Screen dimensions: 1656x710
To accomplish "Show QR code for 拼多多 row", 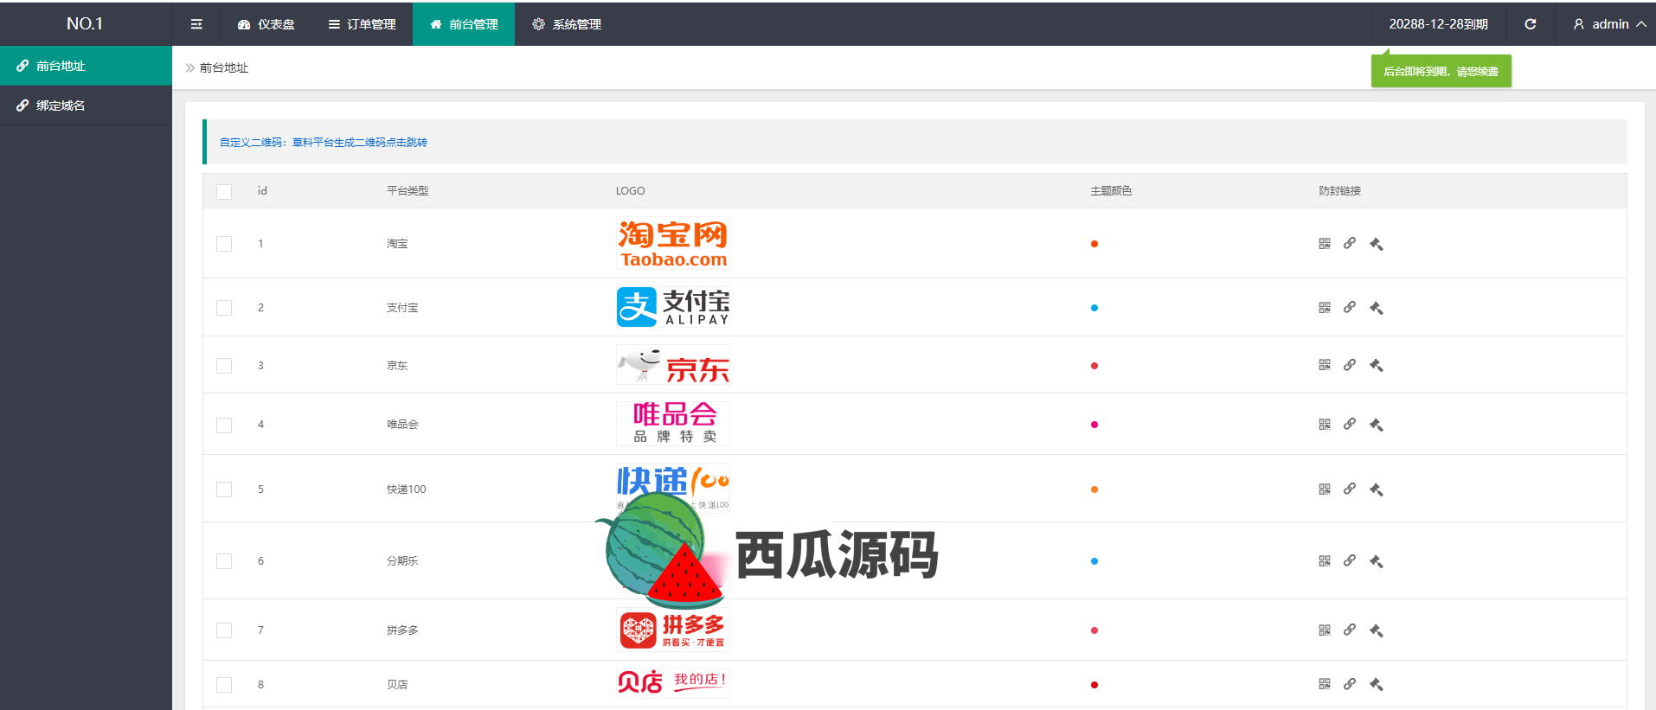I will (x=1325, y=630).
